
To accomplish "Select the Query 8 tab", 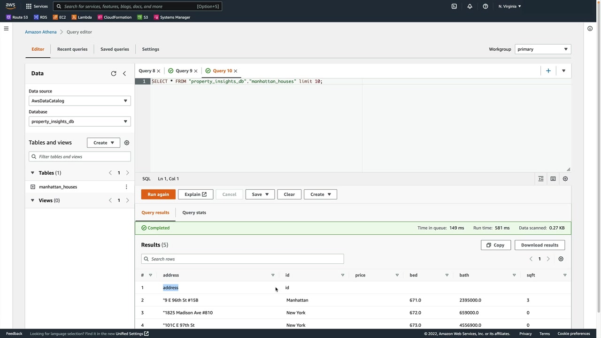I will point(146,71).
